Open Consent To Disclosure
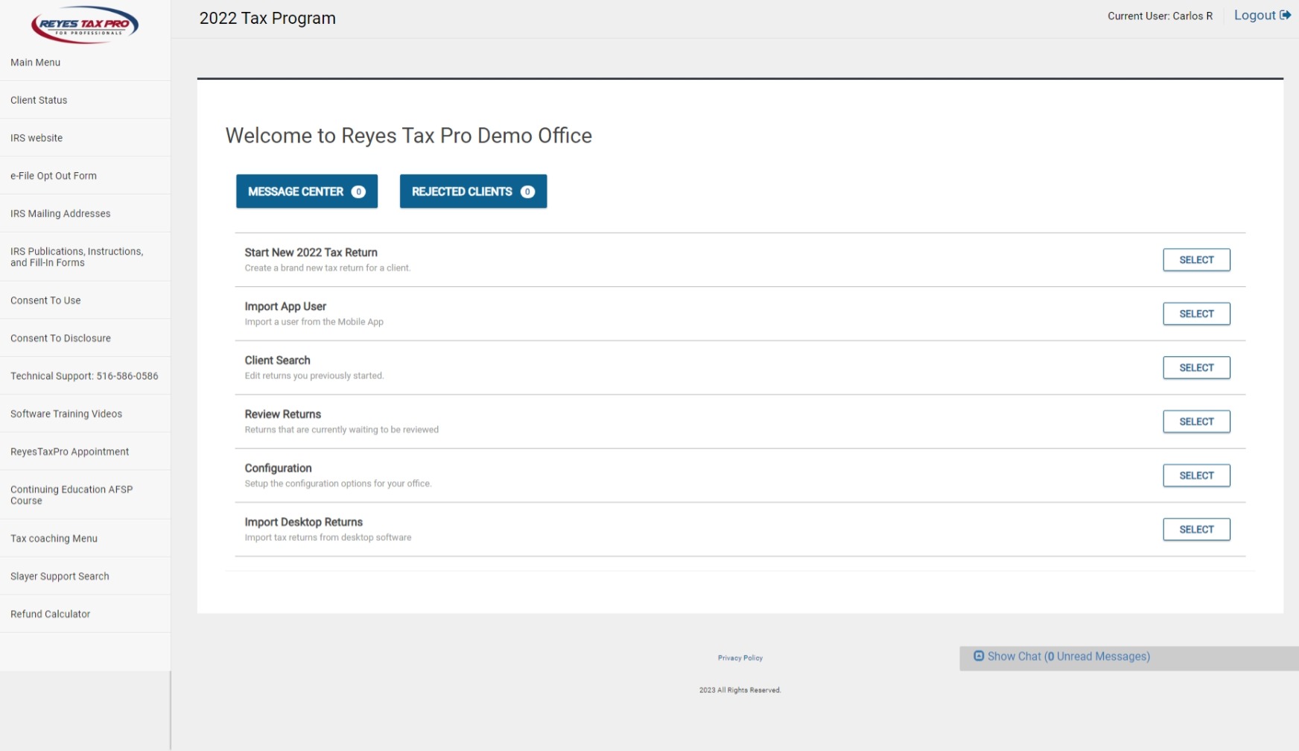The width and height of the screenshot is (1299, 751). click(85, 338)
